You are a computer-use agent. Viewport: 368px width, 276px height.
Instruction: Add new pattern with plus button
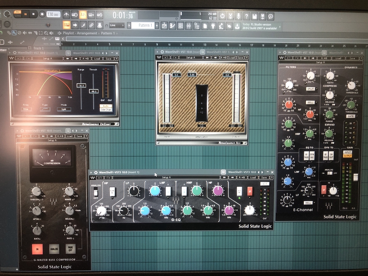click(x=157, y=25)
